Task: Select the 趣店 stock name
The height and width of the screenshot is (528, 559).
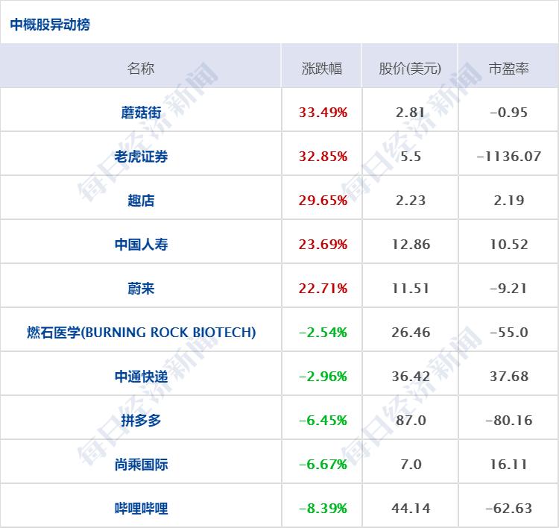Action: click(141, 201)
